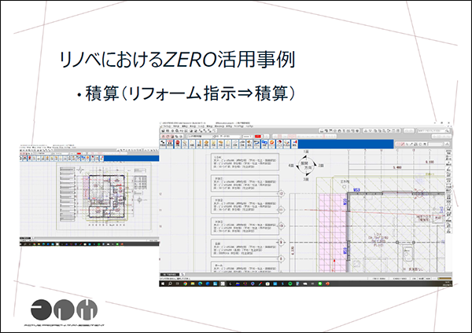Click the 展開方向 compass symbol

[x=307, y=165]
